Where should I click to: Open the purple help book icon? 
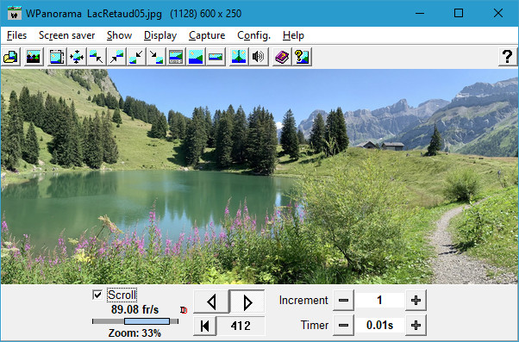click(282, 57)
